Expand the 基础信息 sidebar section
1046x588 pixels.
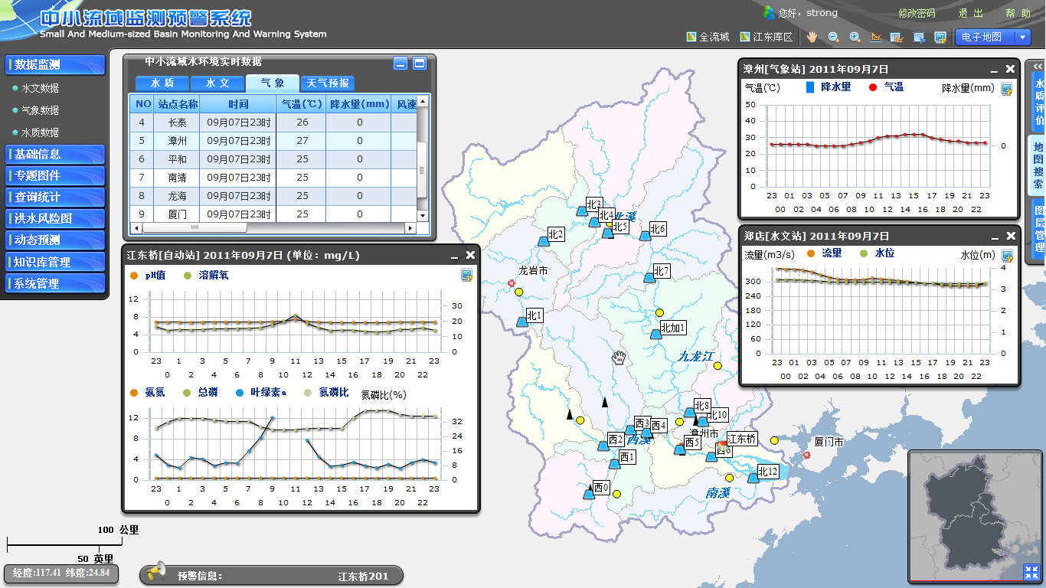click(x=55, y=154)
